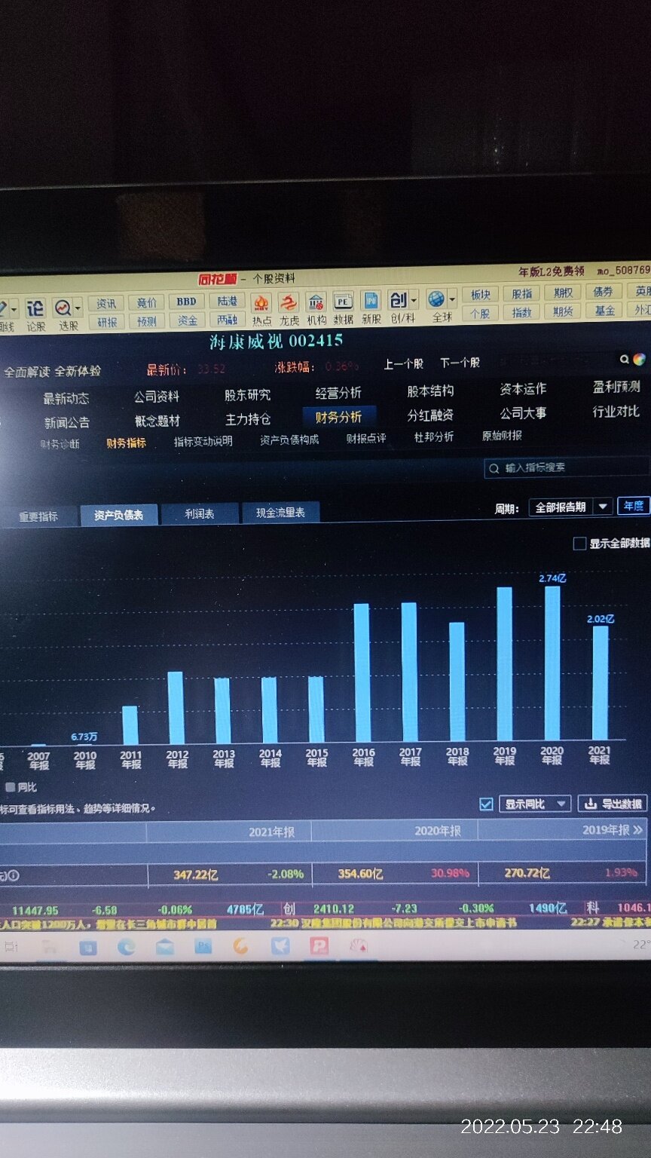This screenshot has width=651, height=1158.
Task: Switch to the 现金流量表 tab
Action: pyautogui.click(x=280, y=512)
